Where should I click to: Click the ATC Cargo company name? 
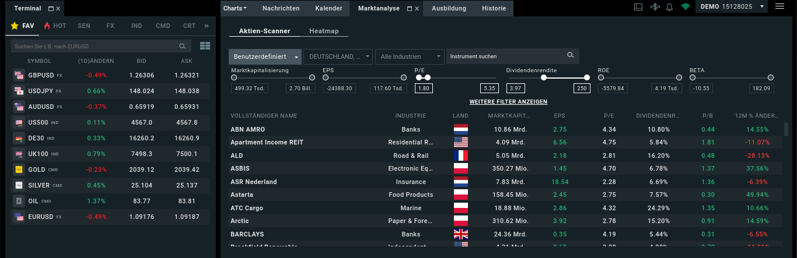[x=247, y=208]
